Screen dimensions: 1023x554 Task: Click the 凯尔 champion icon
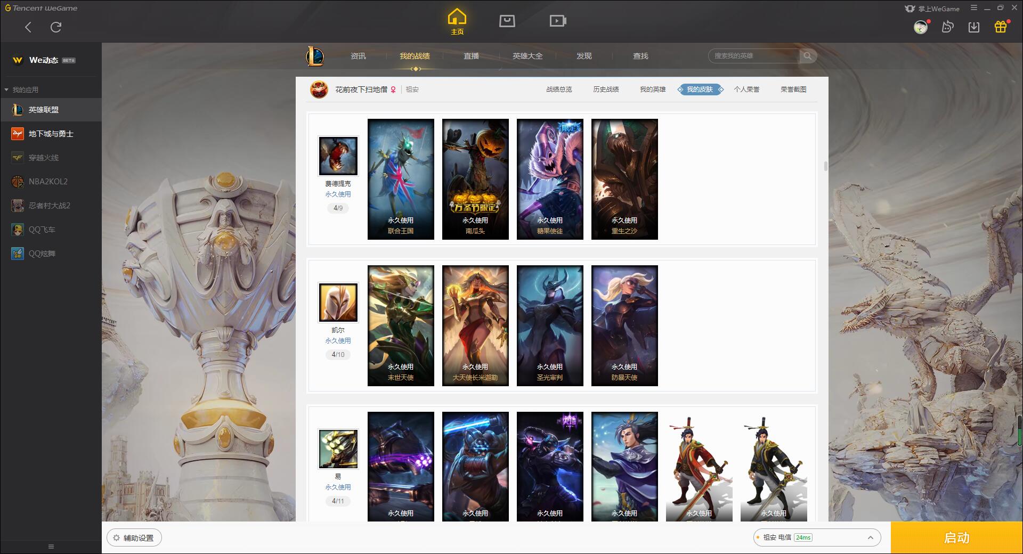tap(338, 303)
